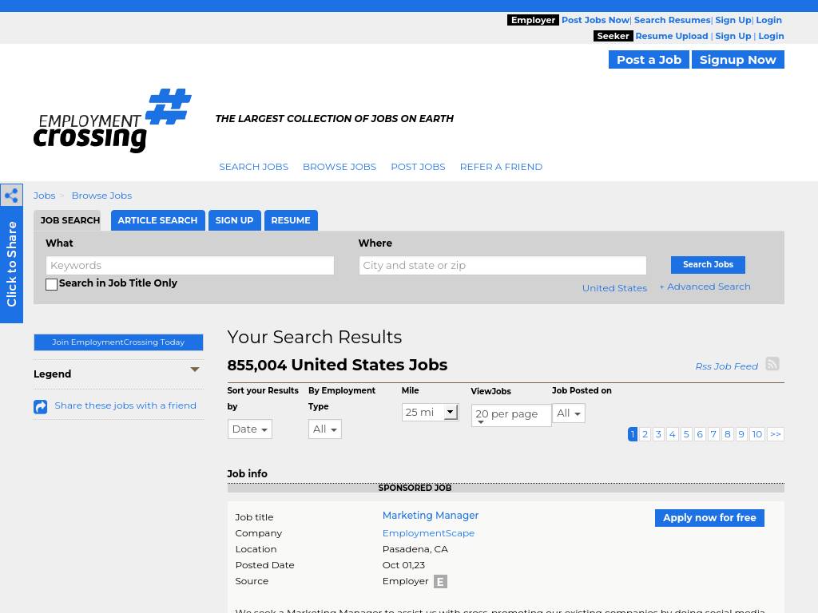The width and height of the screenshot is (818, 613).
Task: Go to next pages with >> icon
Action: [775, 434]
